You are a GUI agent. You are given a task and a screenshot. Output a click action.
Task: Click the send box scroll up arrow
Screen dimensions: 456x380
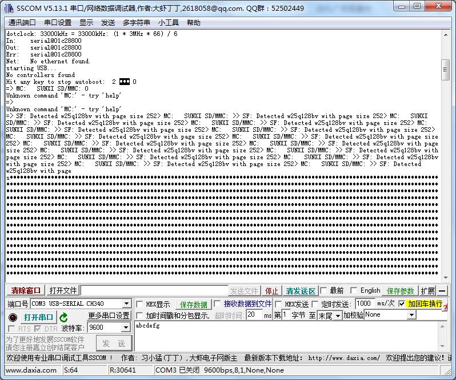click(442, 327)
